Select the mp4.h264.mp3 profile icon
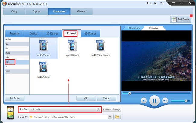 coord(44,67)
